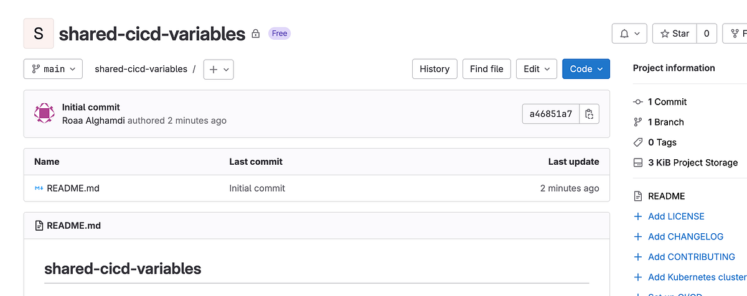Open commit History
The height and width of the screenshot is (296, 747).
coord(435,69)
